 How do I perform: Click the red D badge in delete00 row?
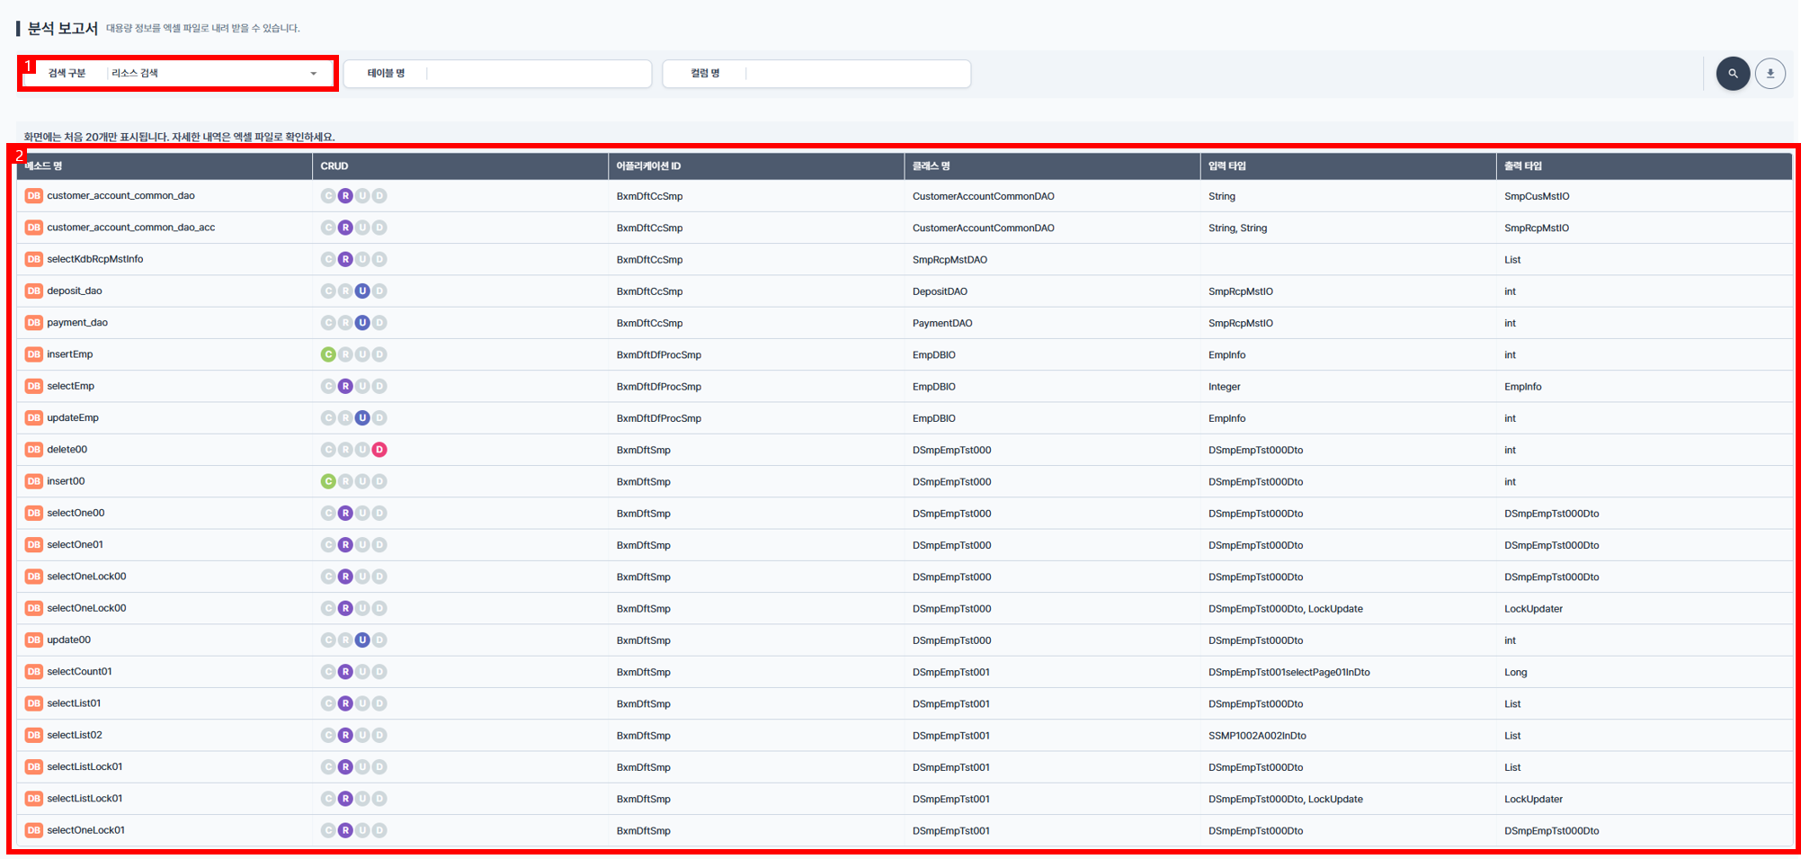379,450
